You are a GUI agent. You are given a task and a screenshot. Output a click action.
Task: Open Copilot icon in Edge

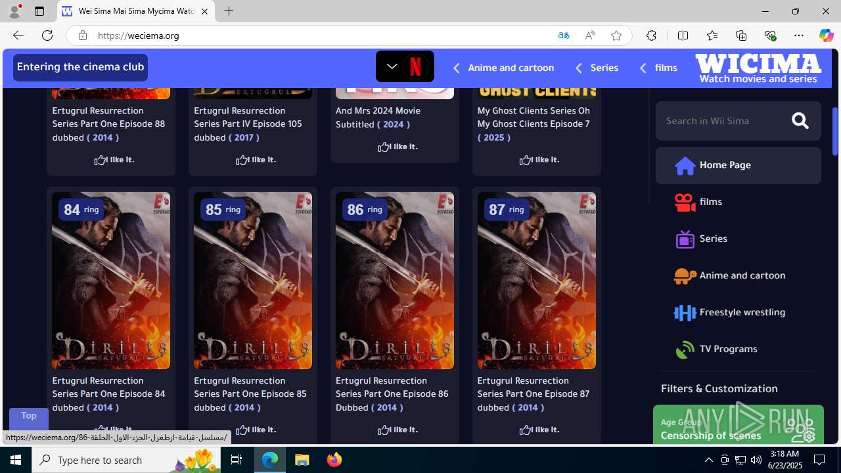[826, 35]
